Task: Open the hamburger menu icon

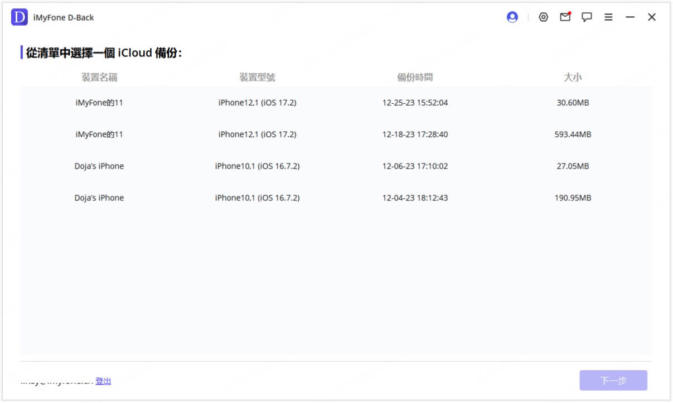Action: pyautogui.click(x=608, y=17)
